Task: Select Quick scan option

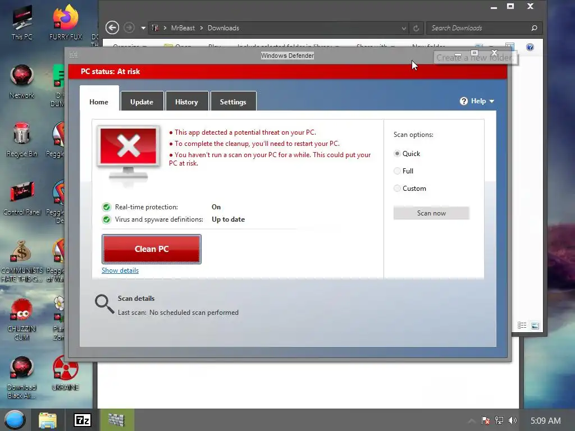Action: (397, 154)
